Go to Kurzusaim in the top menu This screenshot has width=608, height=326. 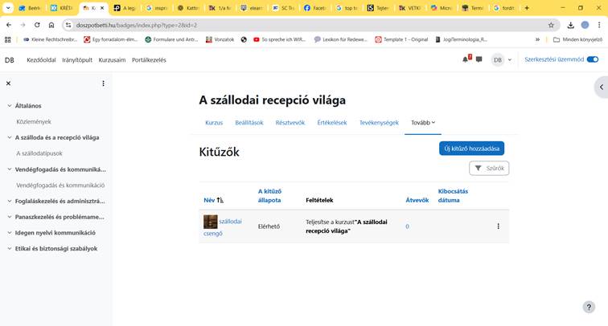[x=112, y=60]
